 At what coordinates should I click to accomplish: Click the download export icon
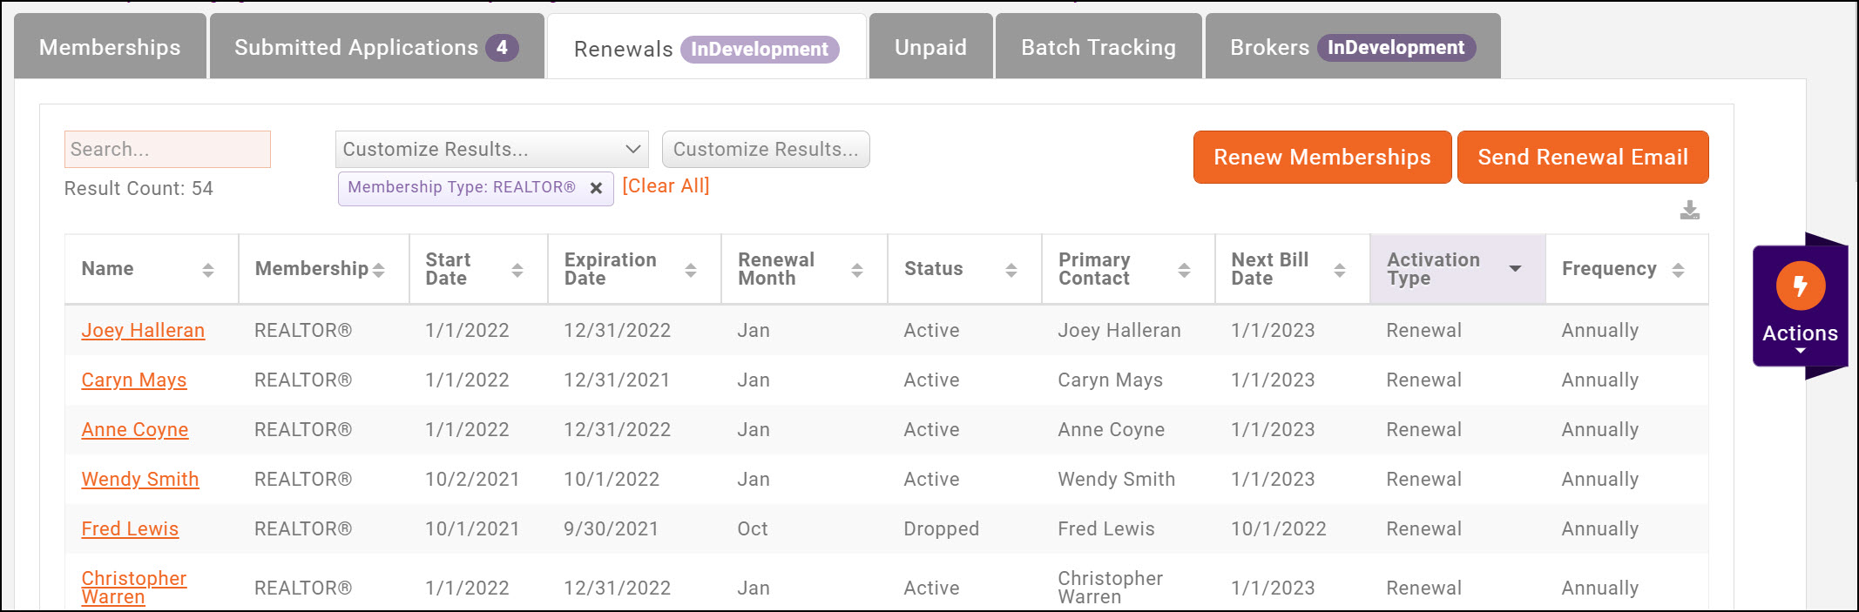tap(1689, 211)
